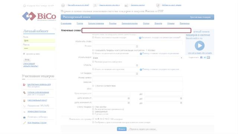
Task: Enable show tenders of my region first
Action: pos(93,50)
